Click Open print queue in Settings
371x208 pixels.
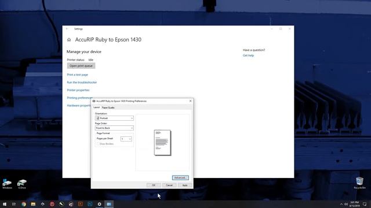pos(81,66)
